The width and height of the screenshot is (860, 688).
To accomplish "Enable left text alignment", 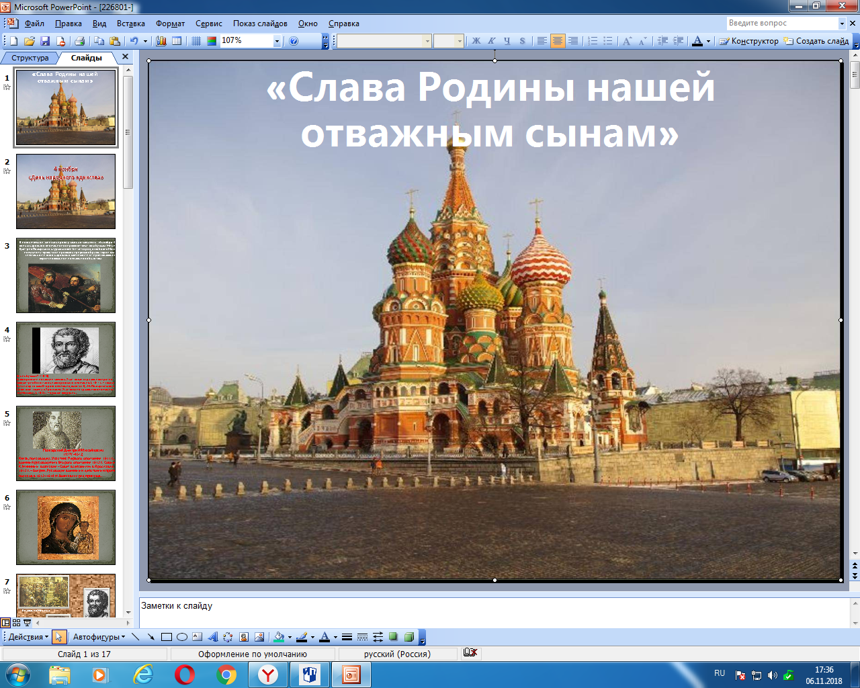I will (542, 41).
